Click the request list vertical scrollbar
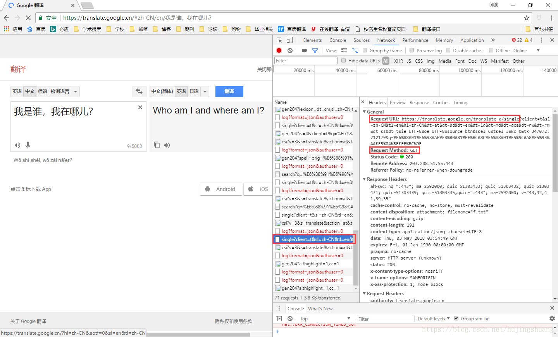558x337 pixels. point(356,257)
